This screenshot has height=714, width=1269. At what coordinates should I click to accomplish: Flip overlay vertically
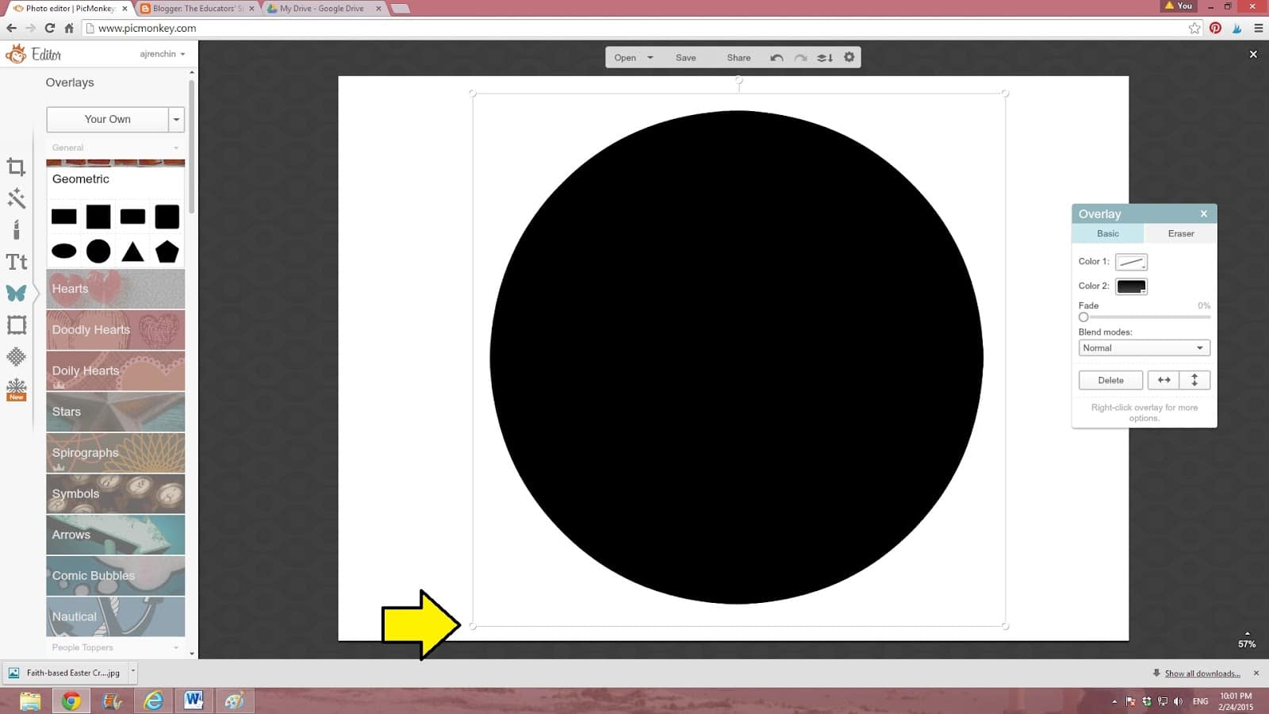click(x=1194, y=380)
